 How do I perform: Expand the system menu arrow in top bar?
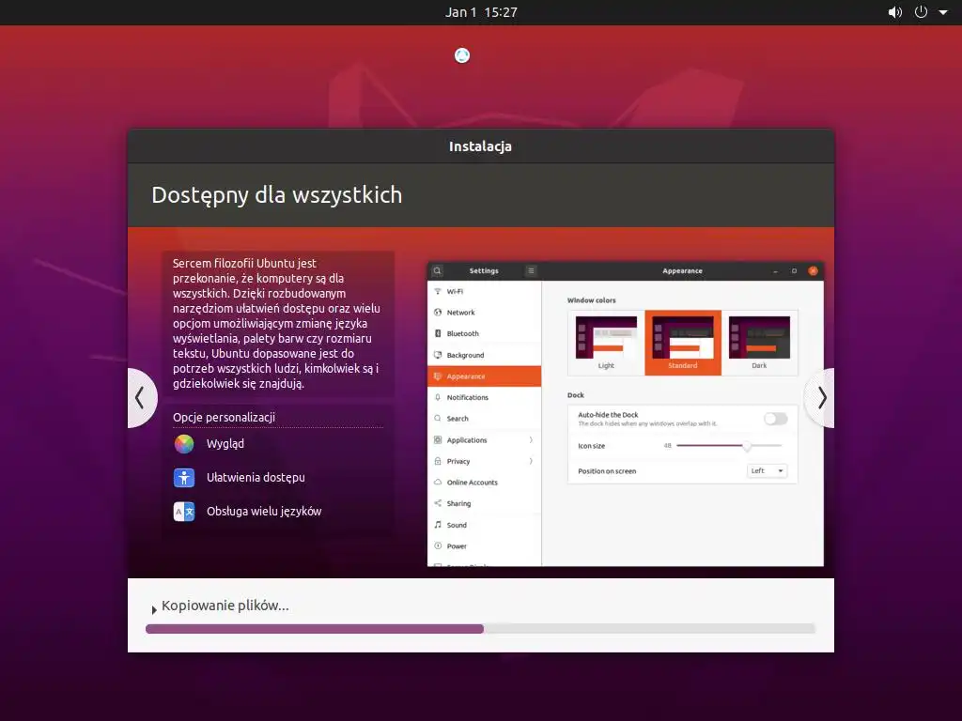click(943, 12)
